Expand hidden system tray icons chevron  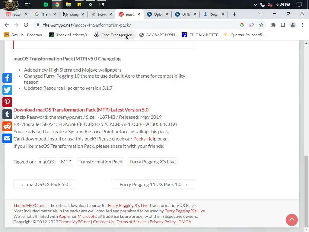(255, 4)
